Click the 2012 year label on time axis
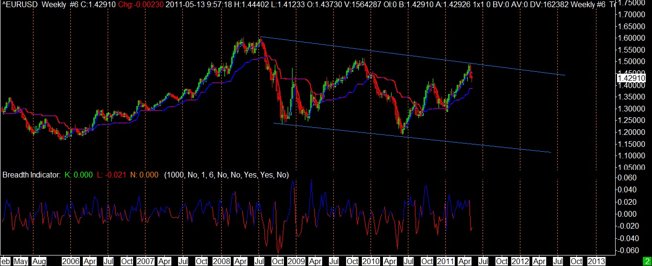Viewport: 652px width, 266px height. (x=520, y=262)
